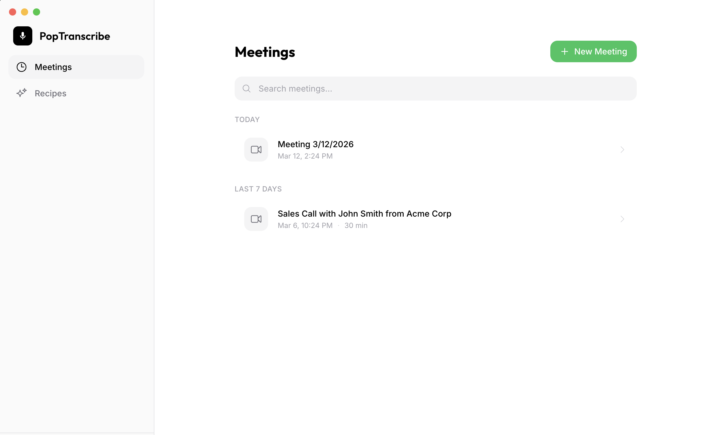714x435 pixels.
Task: Switch to the Meetings section
Action: pos(53,67)
